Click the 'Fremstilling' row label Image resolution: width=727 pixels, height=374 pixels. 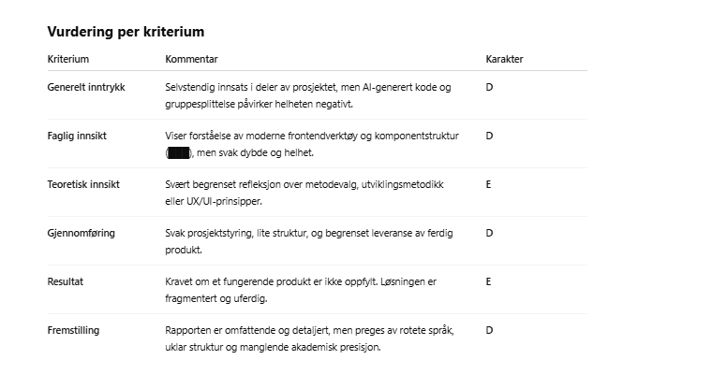click(x=73, y=330)
